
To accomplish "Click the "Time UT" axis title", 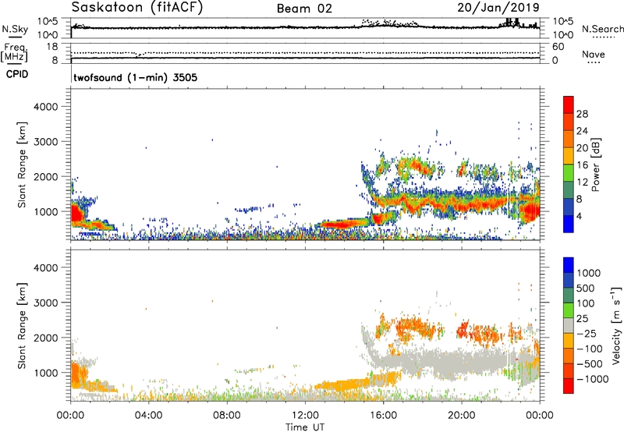I will click(x=305, y=427).
